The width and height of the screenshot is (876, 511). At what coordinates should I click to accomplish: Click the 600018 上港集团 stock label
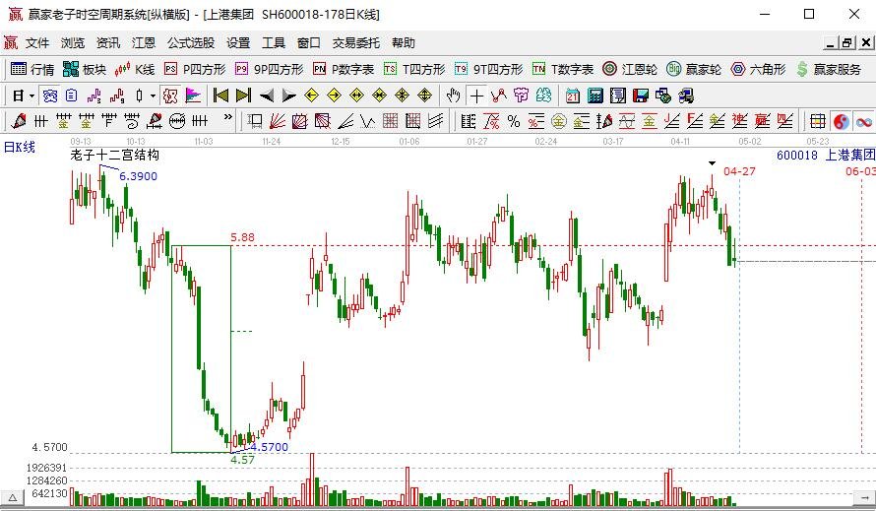pyautogui.click(x=826, y=155)
